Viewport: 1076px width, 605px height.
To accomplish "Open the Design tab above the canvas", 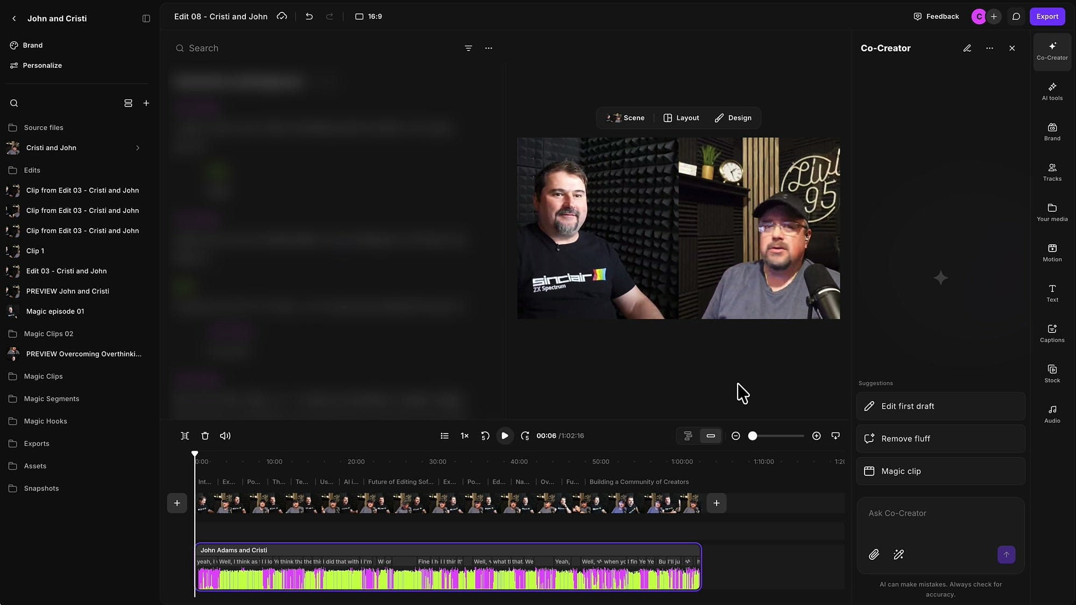I will point(733,118).
